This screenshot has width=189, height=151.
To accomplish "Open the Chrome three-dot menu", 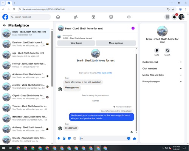I will pos(186,9).
